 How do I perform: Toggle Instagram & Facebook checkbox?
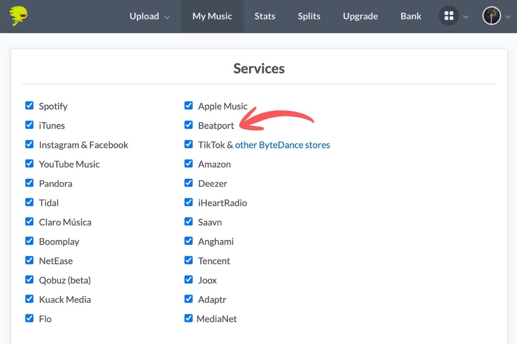(x=29, y=144)
